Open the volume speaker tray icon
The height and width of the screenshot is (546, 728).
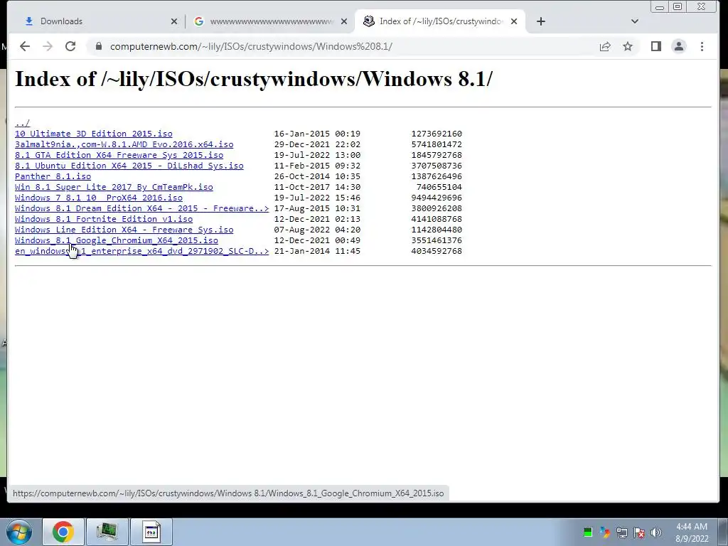click(656, 532)
